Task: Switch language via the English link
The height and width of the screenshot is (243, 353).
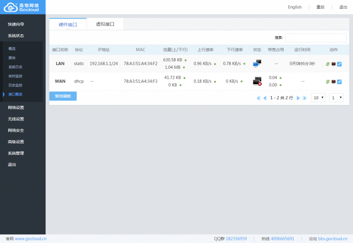Action: pos(295,7)
